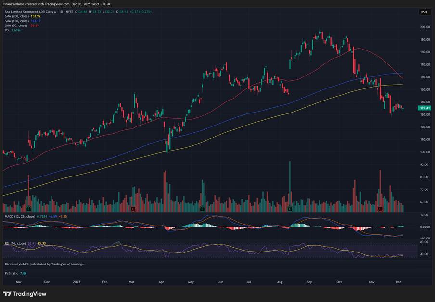
Task: Open the green earnings marker near November 2024
Action: pos(29,209)
